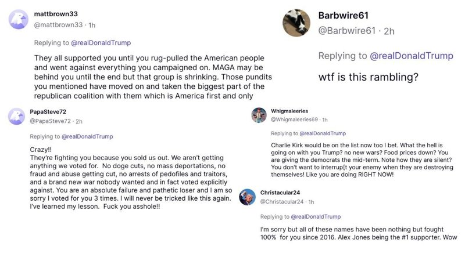
Task: Open @realDonaldTrump link in Barbwire61's reply
Action: [412, 56]
